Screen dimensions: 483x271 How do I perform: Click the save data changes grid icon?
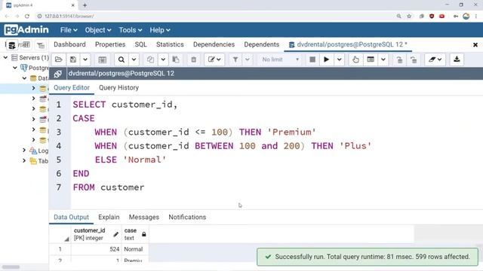click(103, 59)
